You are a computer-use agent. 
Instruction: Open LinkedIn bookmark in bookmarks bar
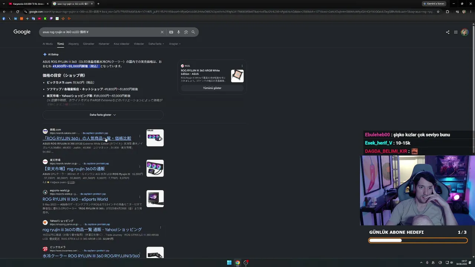point(16,19)
